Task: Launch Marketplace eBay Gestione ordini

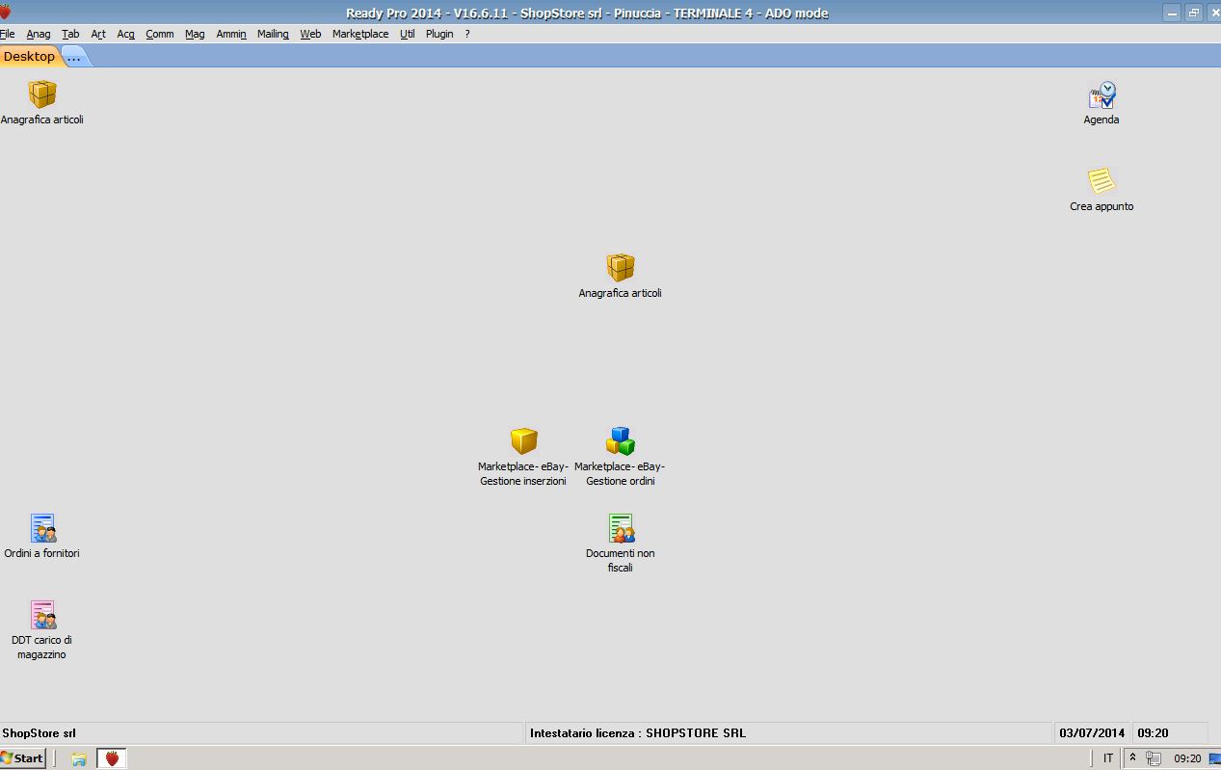Action: pos(621,441)
